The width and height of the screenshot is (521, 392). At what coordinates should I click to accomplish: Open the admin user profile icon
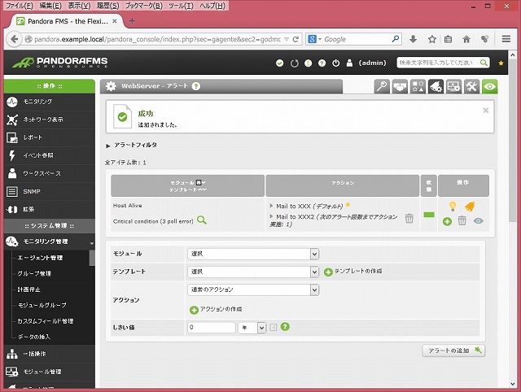[x=349, y=63]
